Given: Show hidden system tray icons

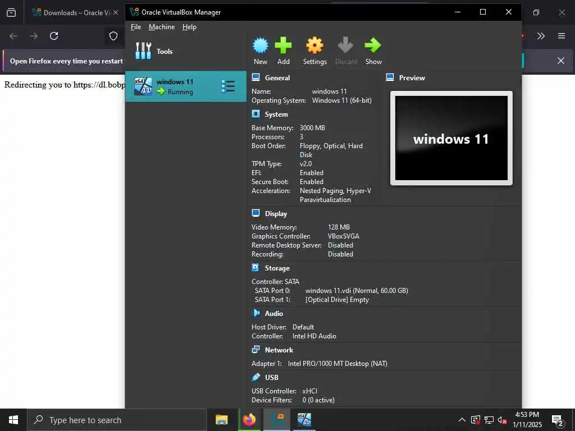Looking at the screenshot, I should click(x=462, y=420).
